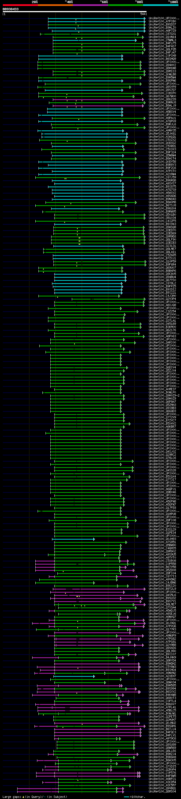
Task: Click UniRef100_B9GPN6 label
Action: click(x=162, y=81)
